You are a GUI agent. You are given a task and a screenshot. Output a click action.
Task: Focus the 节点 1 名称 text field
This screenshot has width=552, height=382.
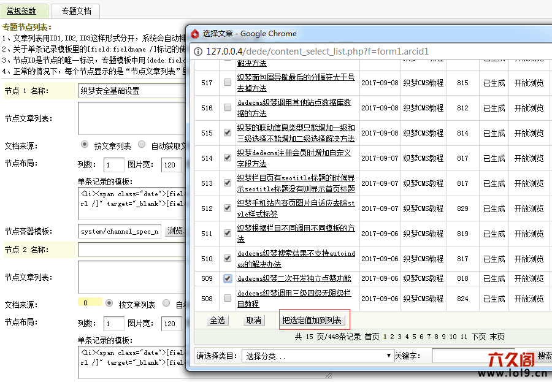(x=131, y=91)
